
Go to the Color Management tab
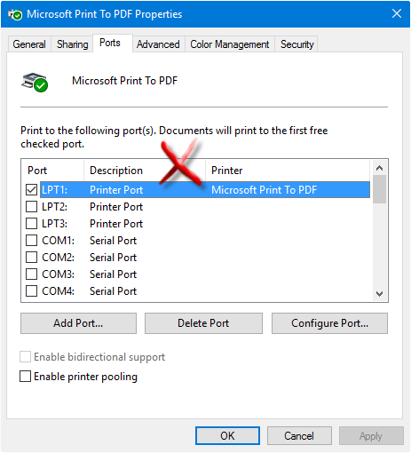[230, 44]
